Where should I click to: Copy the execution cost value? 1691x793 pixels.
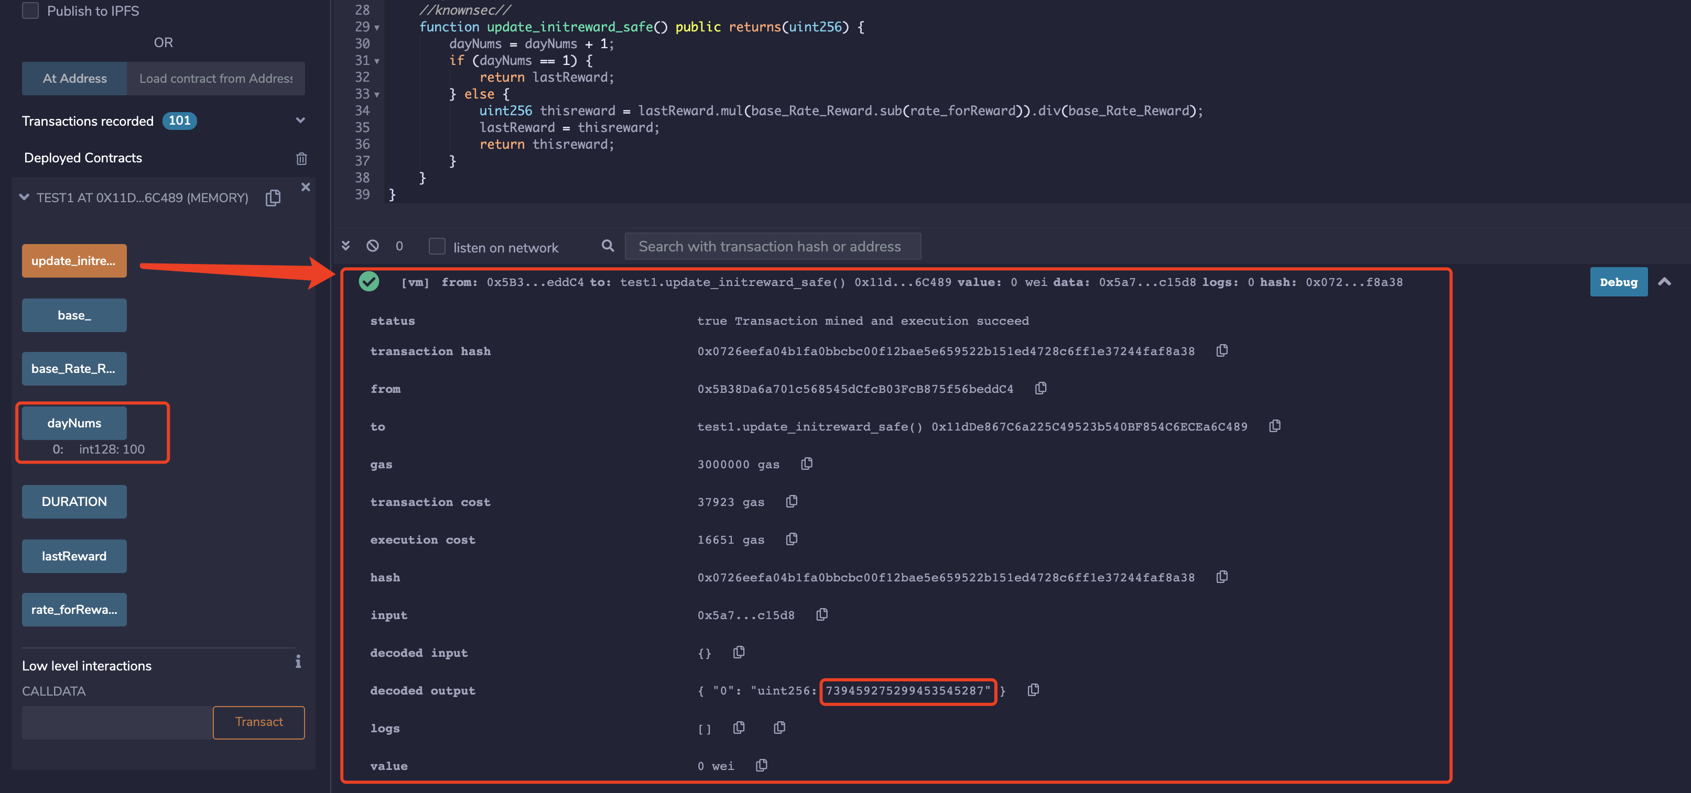pyautogui.click(x=792, y=539)
